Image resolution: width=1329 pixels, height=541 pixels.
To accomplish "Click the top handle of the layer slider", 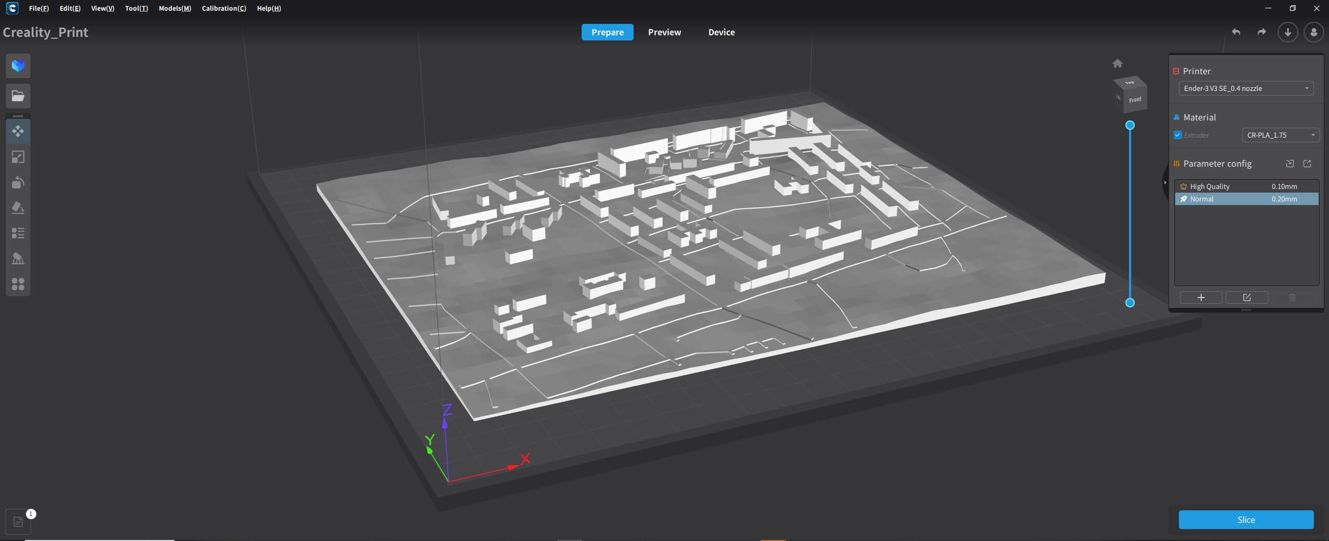I will [x=1130, y=125].
